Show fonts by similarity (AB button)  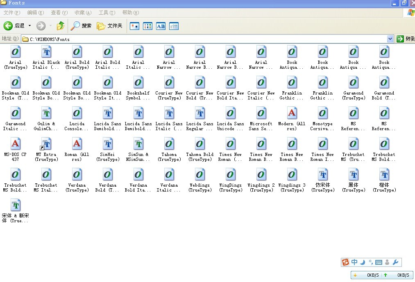tap(161, 26)
